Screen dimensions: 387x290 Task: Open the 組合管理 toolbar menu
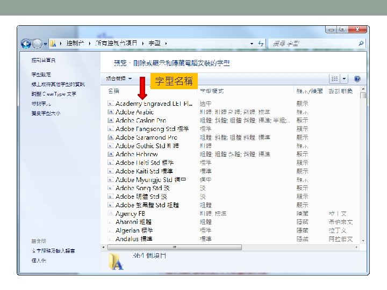pos(119,78)
